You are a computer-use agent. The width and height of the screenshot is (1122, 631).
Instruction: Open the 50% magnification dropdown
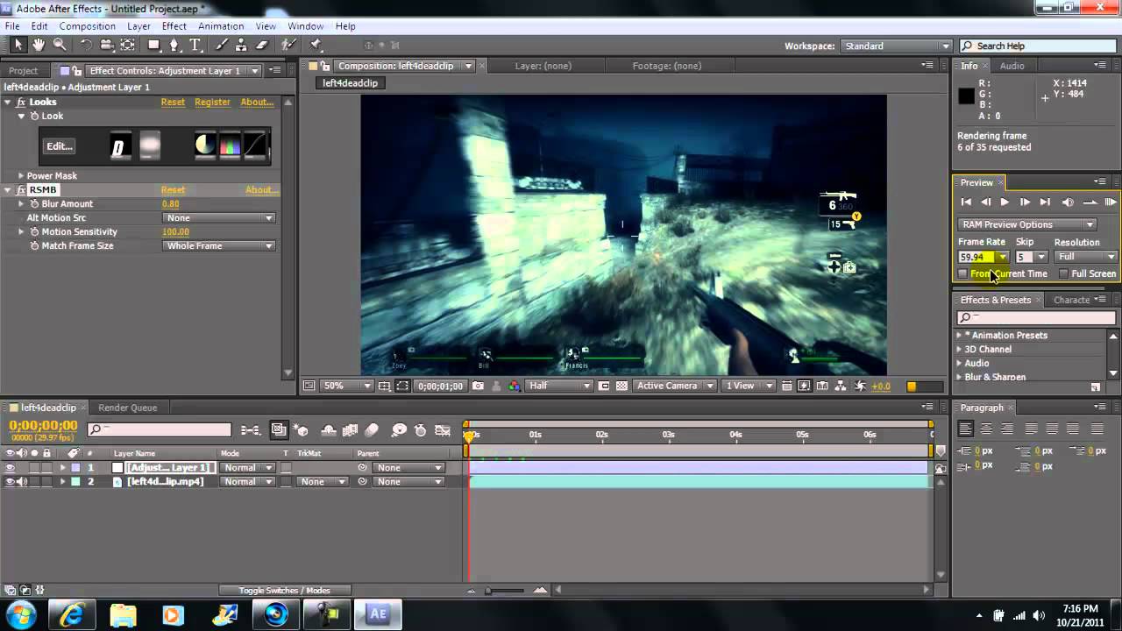346,386
